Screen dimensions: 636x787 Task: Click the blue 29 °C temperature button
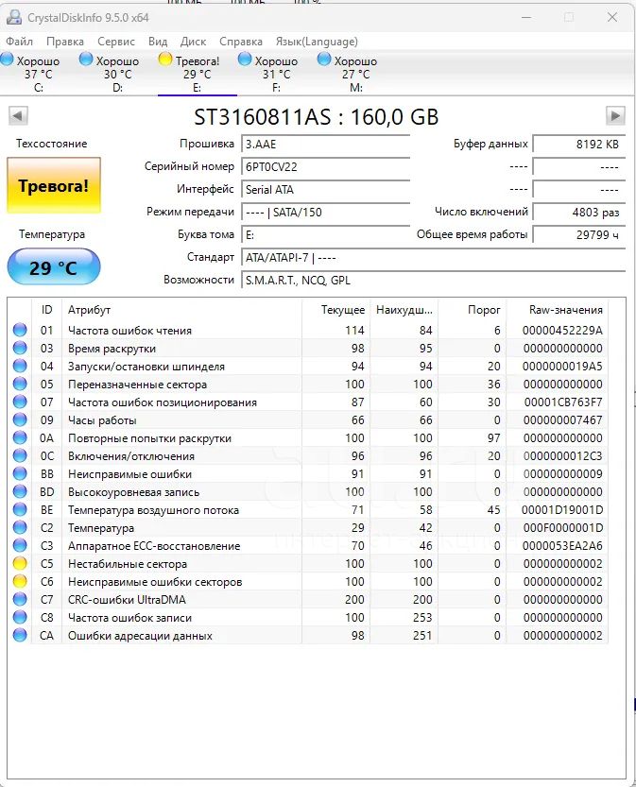(x=54, y=267)
